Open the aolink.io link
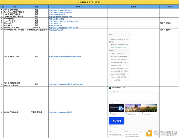 pos(55,26)
